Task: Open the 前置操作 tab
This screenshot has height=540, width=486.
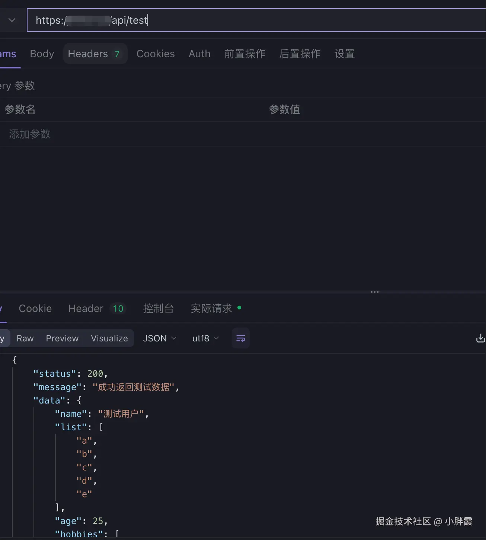Action: tap(245, 54)
